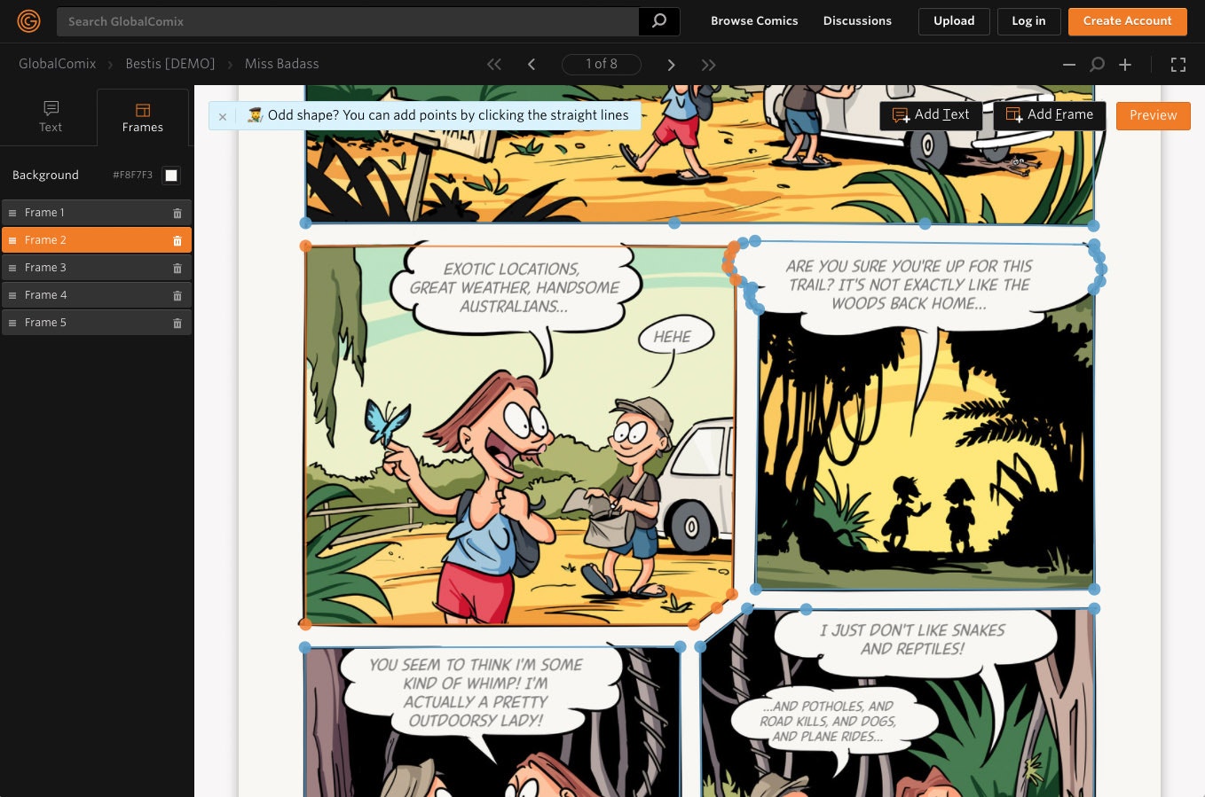Click Log in

tap(1028, 20)
